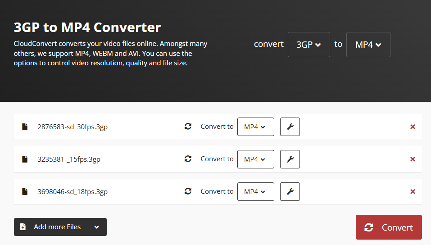The image size is (431, 245).
Task: Click wrench settings for 3698046-sd_18fps.3gp
Action: (x=290, y=191)
